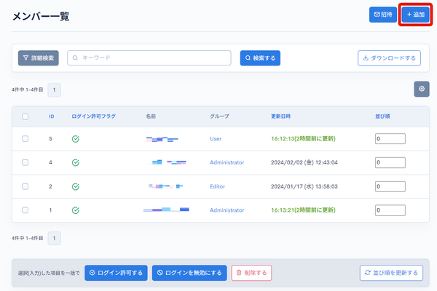The height and width of the screenshot is (291, 437).
Task: Open the Administrator group link in row ID 4
Action: (227, 162)
